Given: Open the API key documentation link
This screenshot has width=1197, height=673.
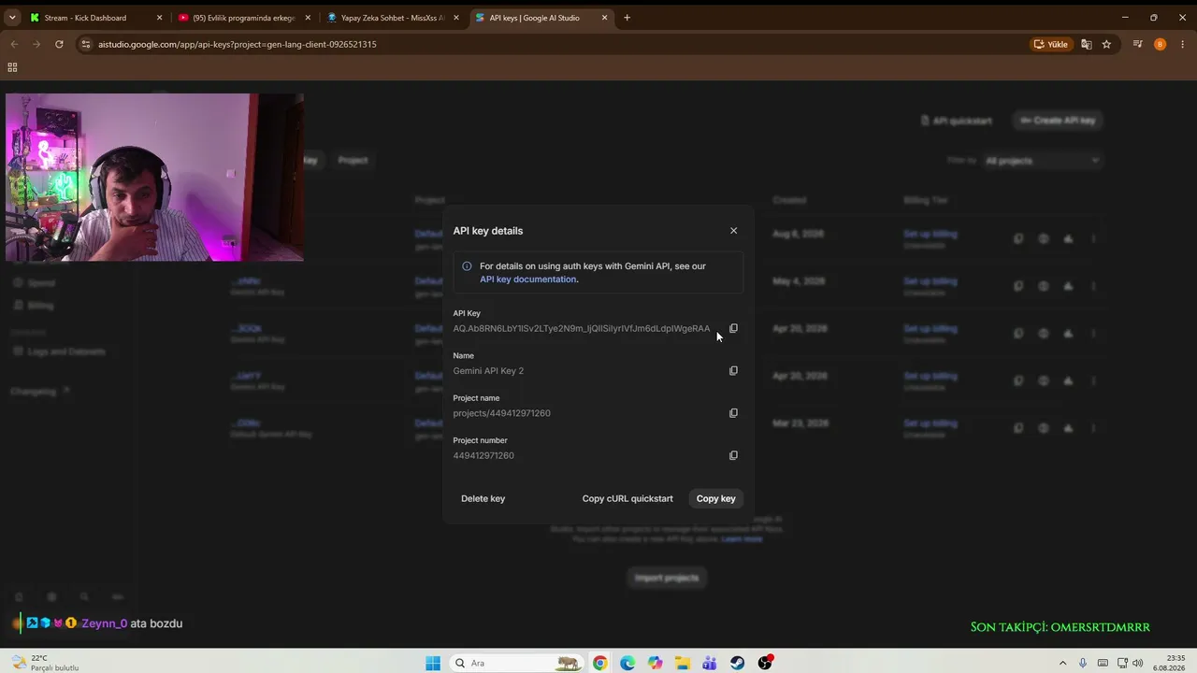Looking at the screenshot, I should pos(527,279).
